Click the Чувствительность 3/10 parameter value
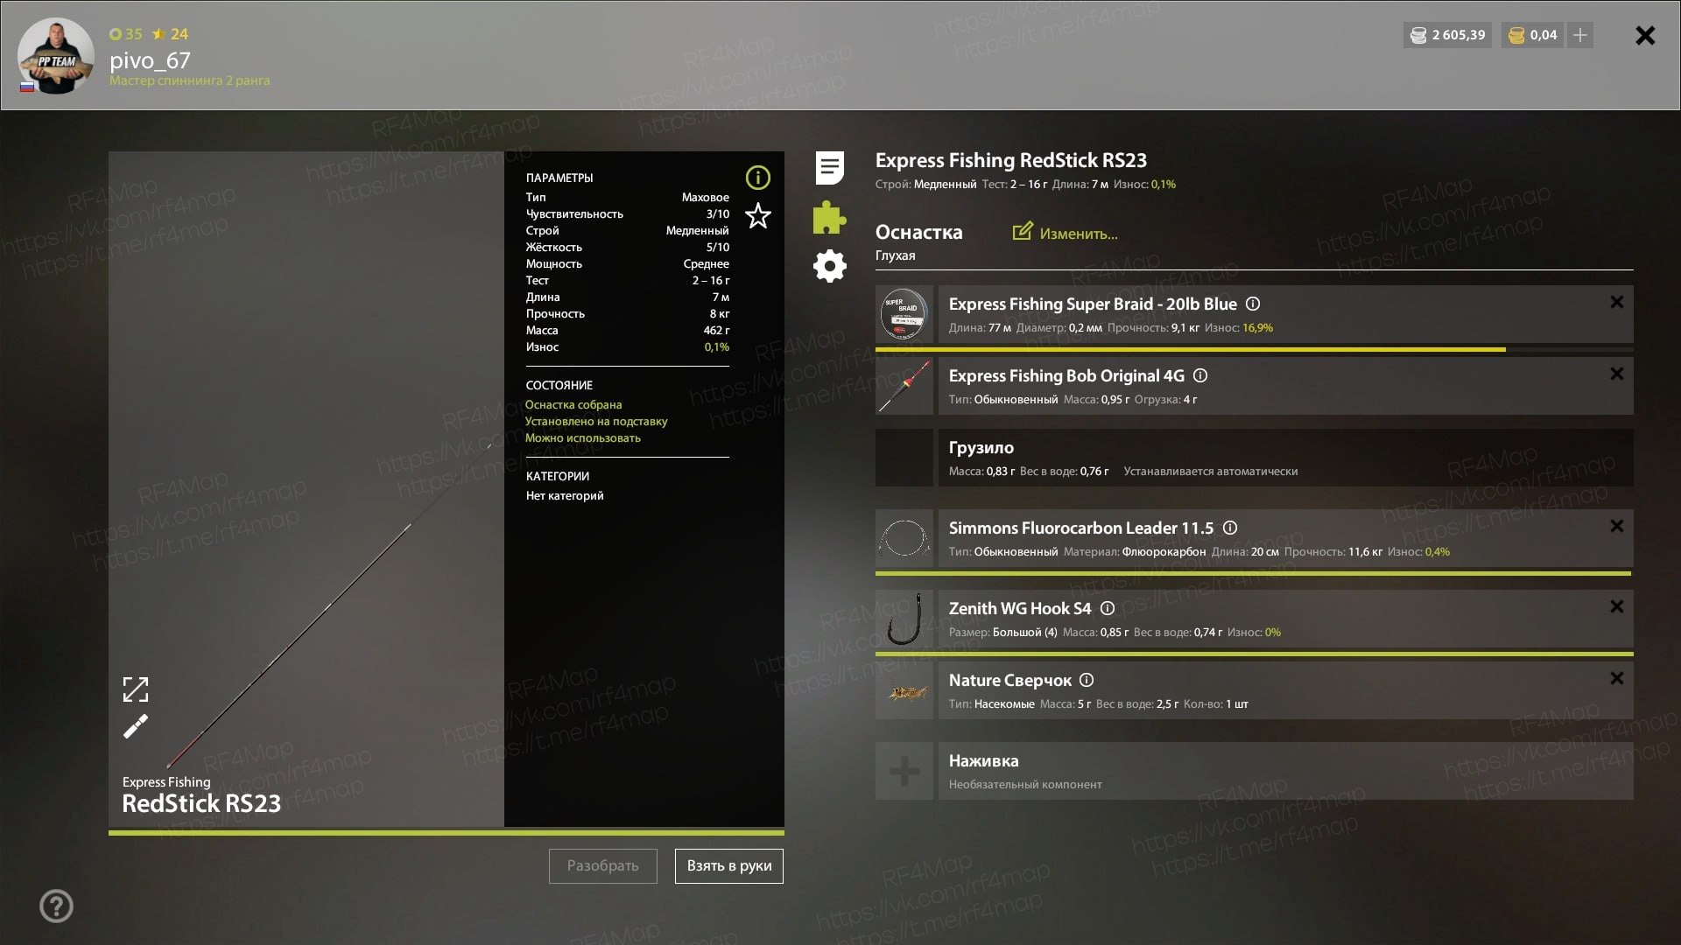 point(718,213)
